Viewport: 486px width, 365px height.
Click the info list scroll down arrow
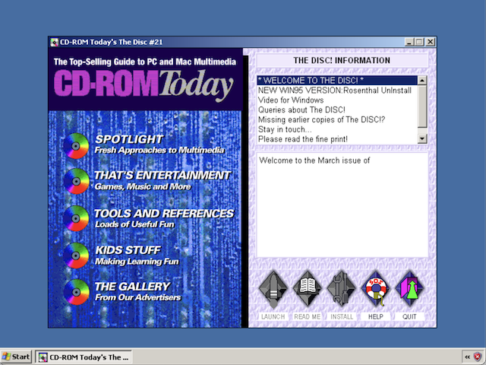[422, 138]
